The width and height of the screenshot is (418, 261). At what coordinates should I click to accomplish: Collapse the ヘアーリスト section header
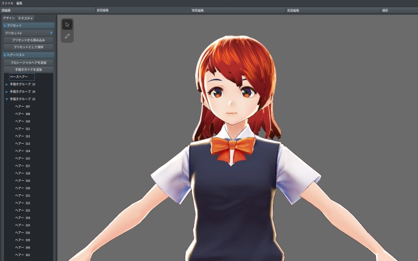click(29, 55)
